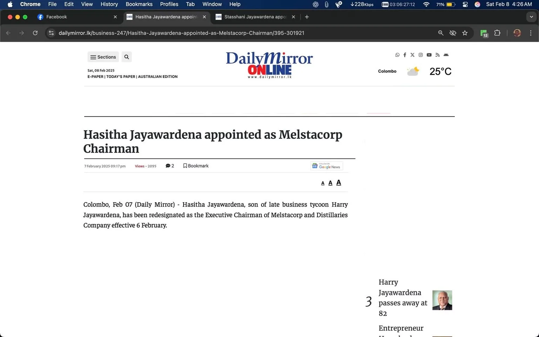
Task: Open the YouTube channel icon
Action: pos(429,55)
